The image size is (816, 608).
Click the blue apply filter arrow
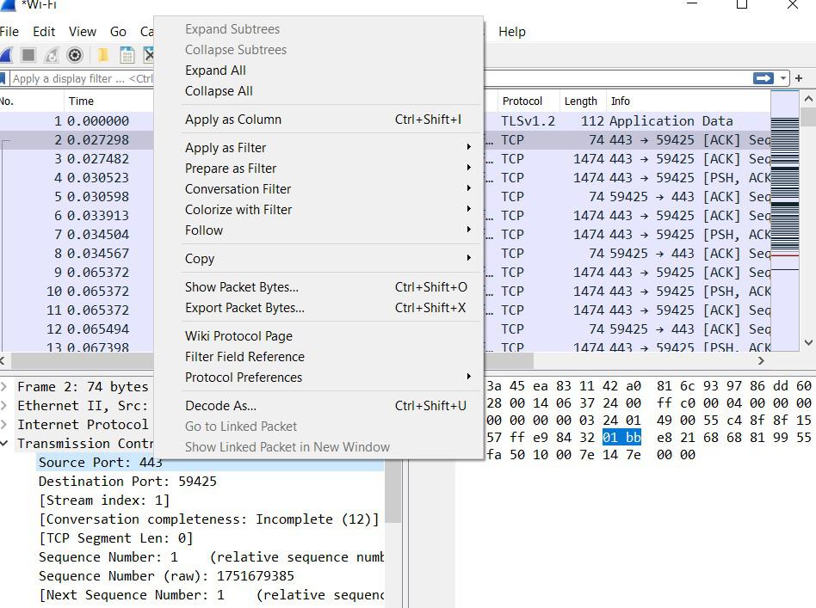763,78
